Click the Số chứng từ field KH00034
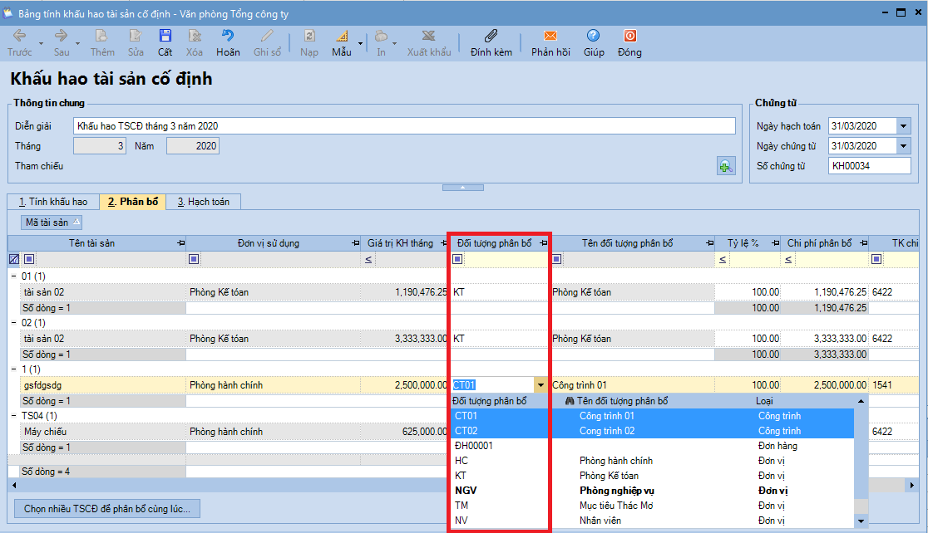 pos(870,166)
